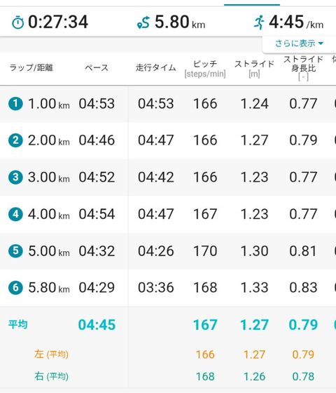Click lap 6 pace 04:29
This screenshot has width=336, height=393.
[97, 288]
